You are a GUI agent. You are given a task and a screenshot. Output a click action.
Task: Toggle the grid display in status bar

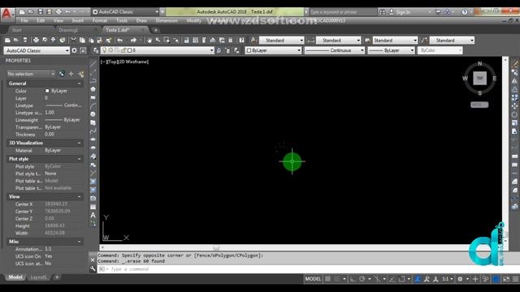pos(327,279)
